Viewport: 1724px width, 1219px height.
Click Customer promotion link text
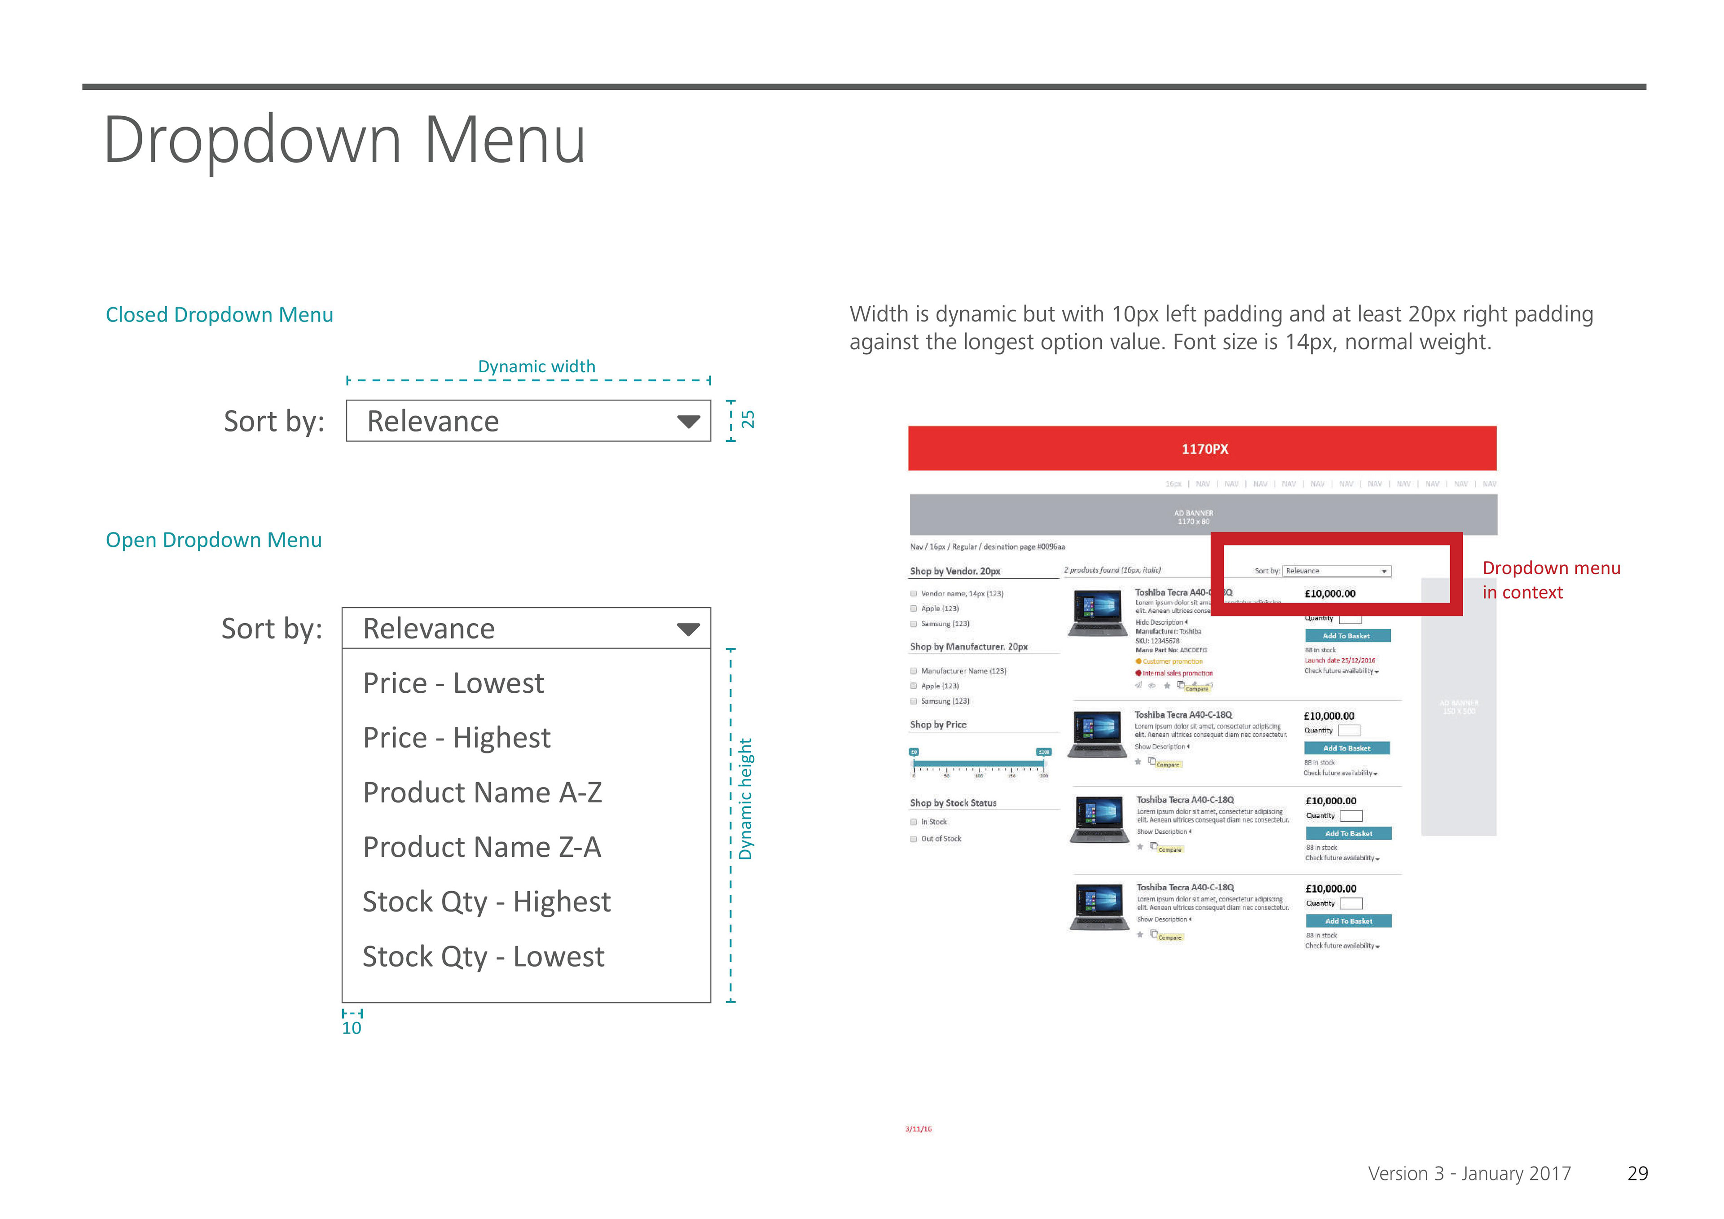(x=1173, y=662)
